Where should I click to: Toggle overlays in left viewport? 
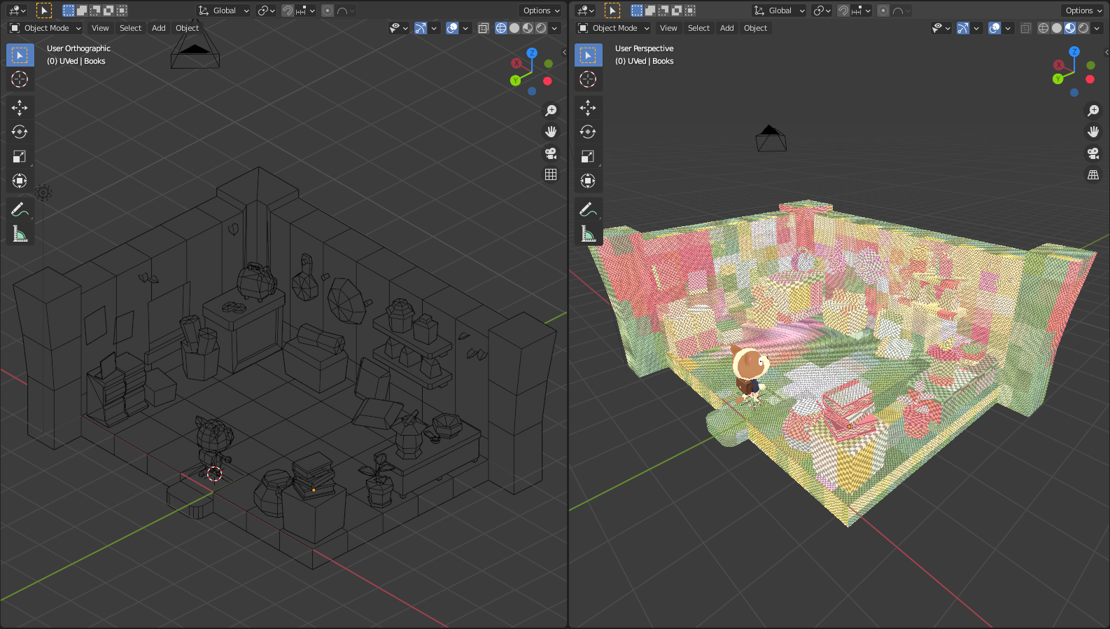tap(452, 28)
